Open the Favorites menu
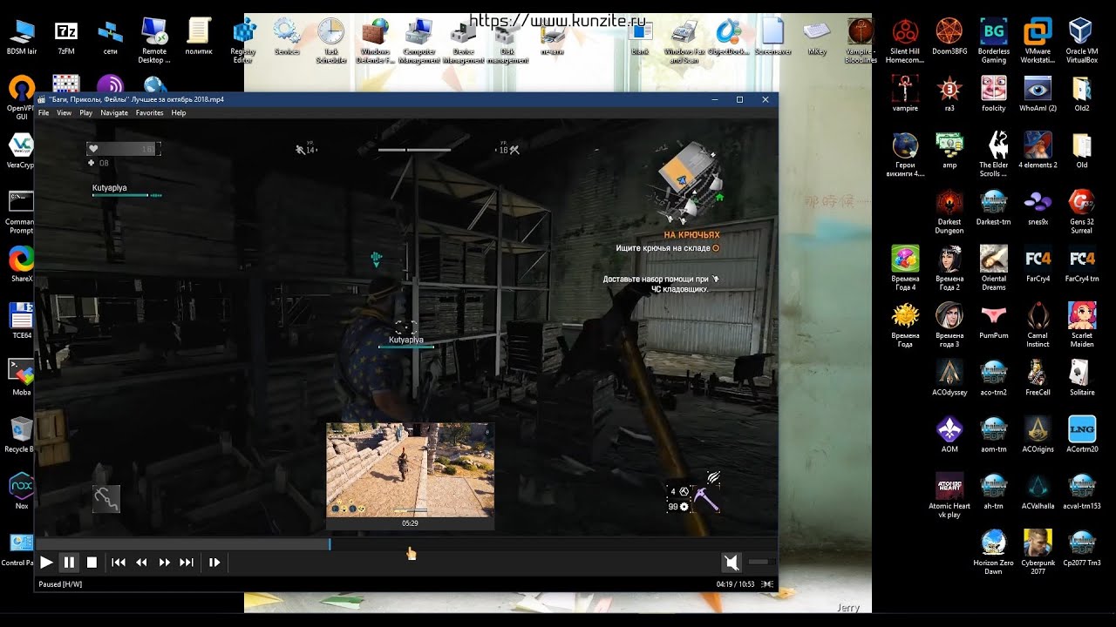The height and width of the screenshot is (627, 1116). click(149, 113)
